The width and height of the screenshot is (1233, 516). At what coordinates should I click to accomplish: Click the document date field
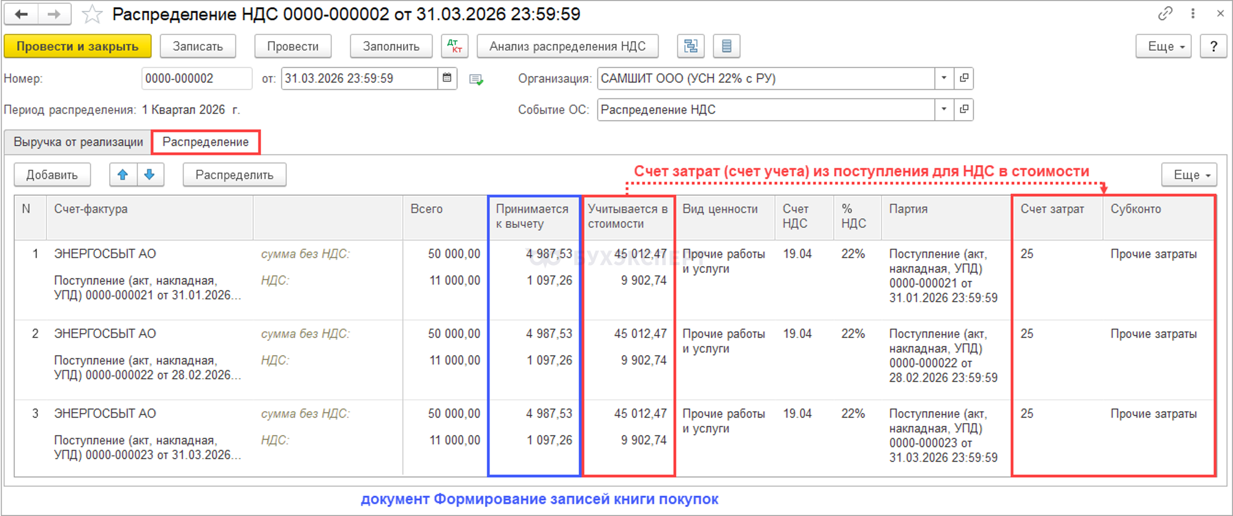[x=360, y=78]
